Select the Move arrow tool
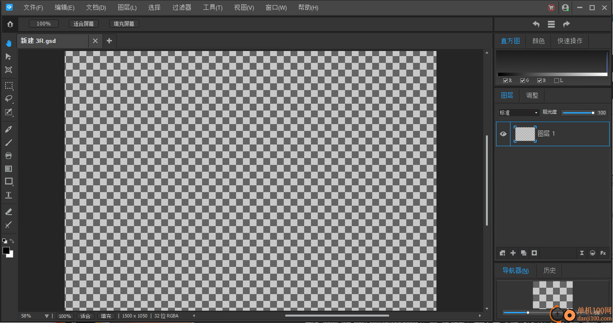 point(9,57)
